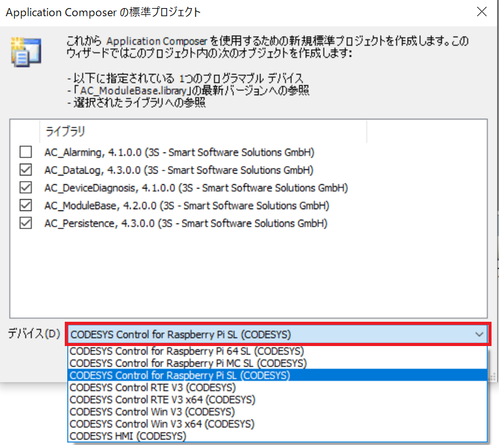The height and width of the screenshot is (445, 499).
Task: Uncheck the AC_DataLog checkbox
Action: point(26,170)
